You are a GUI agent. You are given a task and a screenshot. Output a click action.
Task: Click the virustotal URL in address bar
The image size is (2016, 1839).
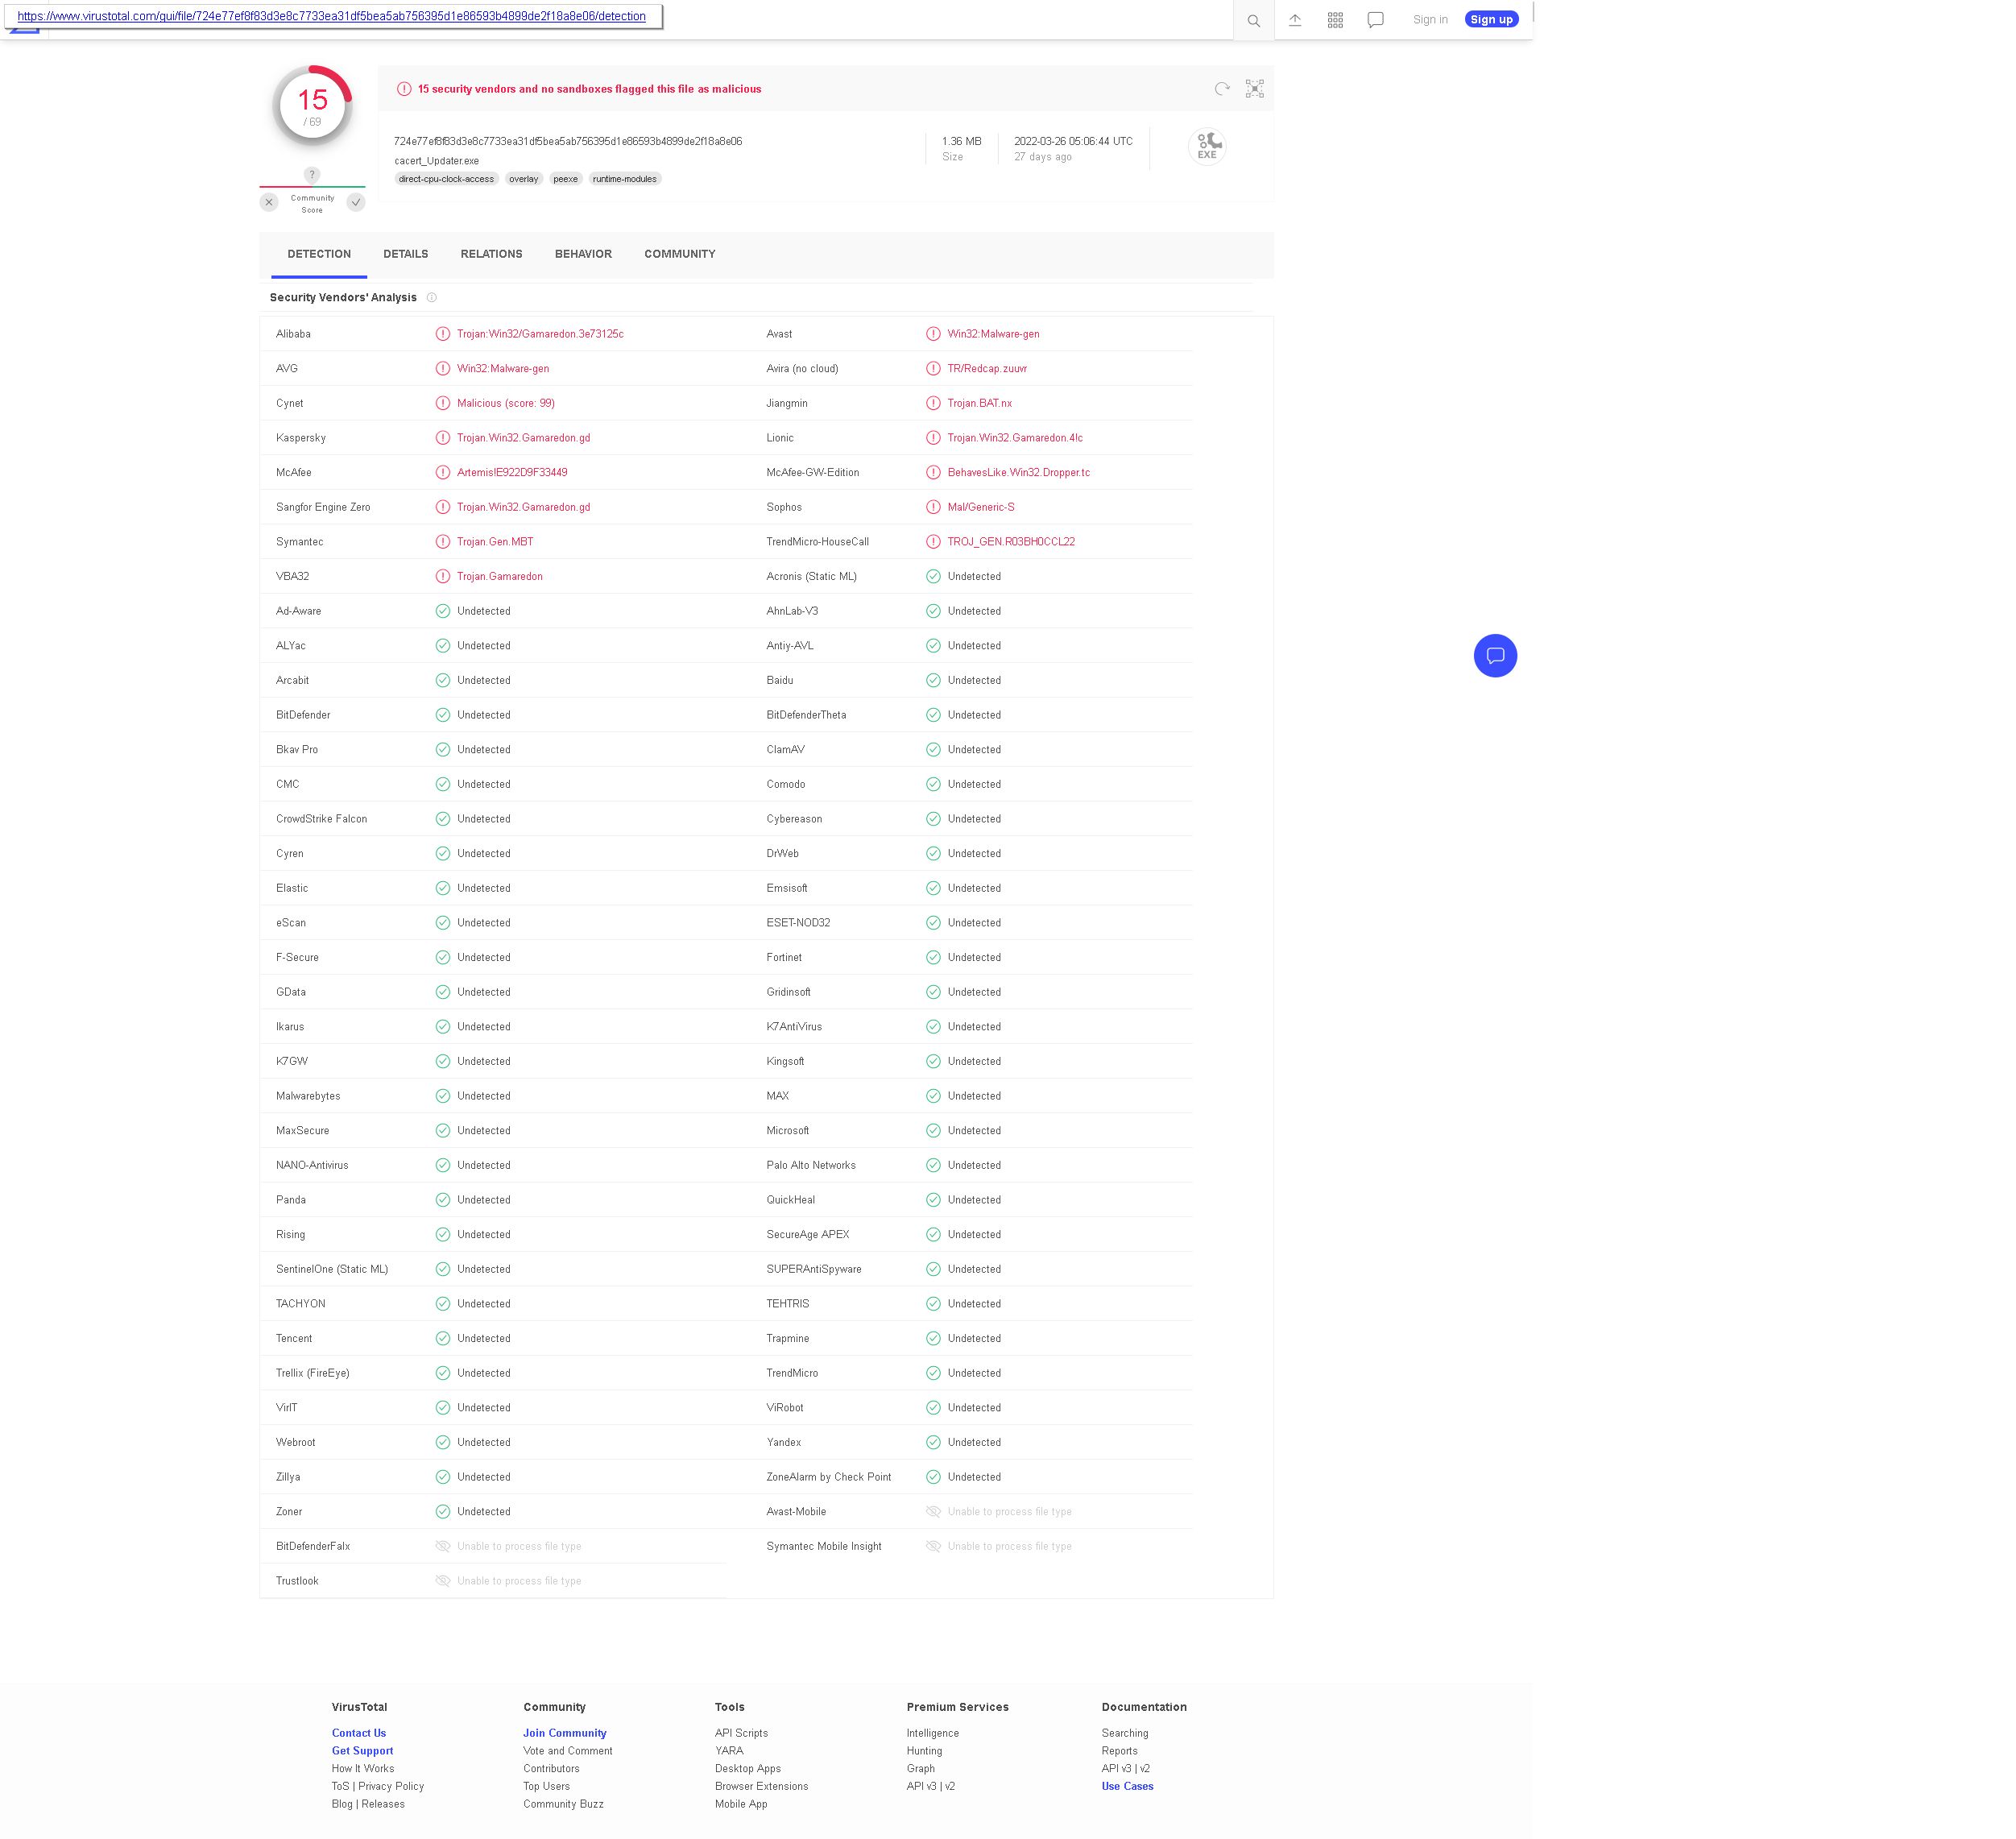tap(331, 16)
